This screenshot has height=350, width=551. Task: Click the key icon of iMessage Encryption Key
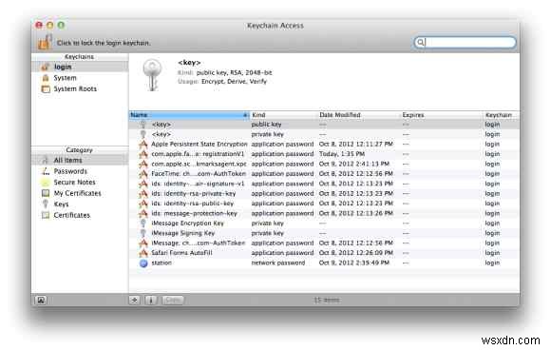(x=143, y=223)
